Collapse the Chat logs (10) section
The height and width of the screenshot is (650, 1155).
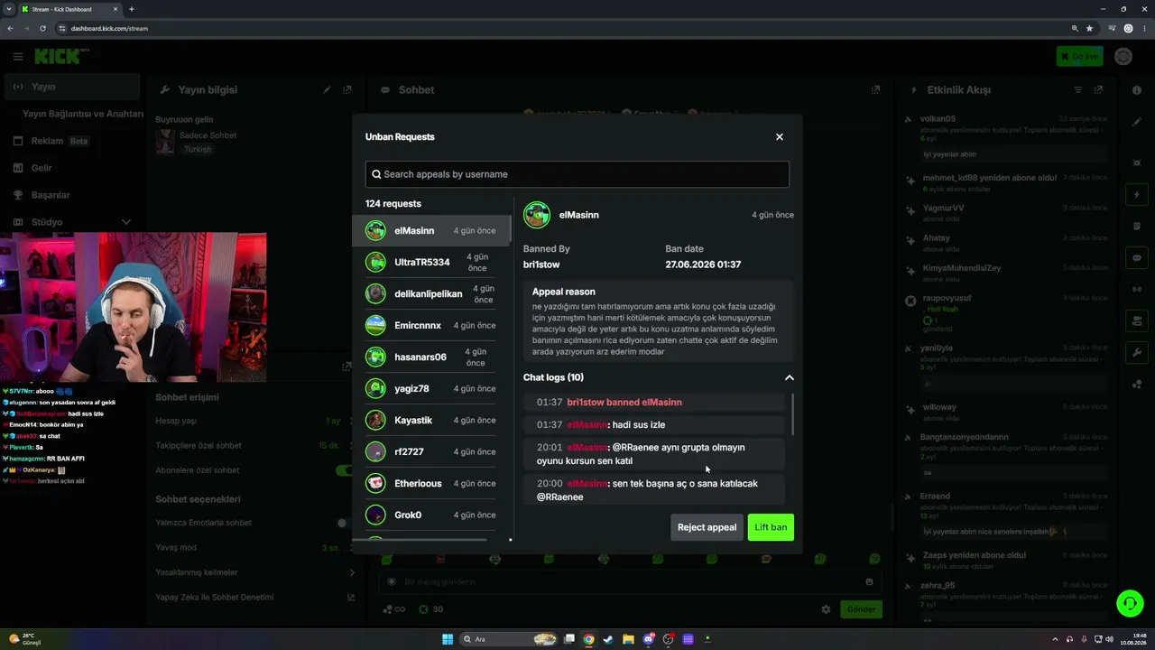[x=789, y=377]
